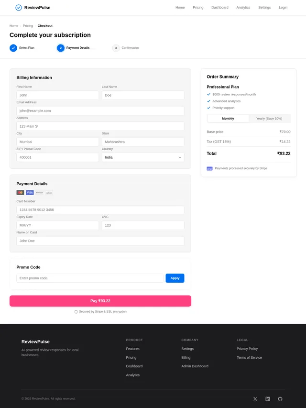
Task: Go to Home in top navigation
Action: pos(180,8)
